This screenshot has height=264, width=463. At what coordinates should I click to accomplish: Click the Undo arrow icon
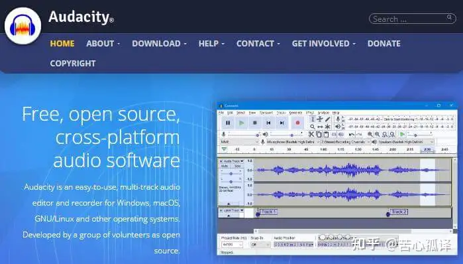pyautogui.click(x=351, y=135)
